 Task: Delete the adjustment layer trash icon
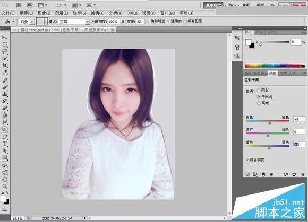pyautogui.click(x=303, y=174)
